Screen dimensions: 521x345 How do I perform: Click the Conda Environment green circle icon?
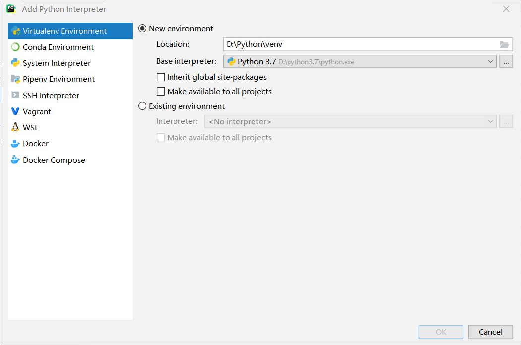15,47
